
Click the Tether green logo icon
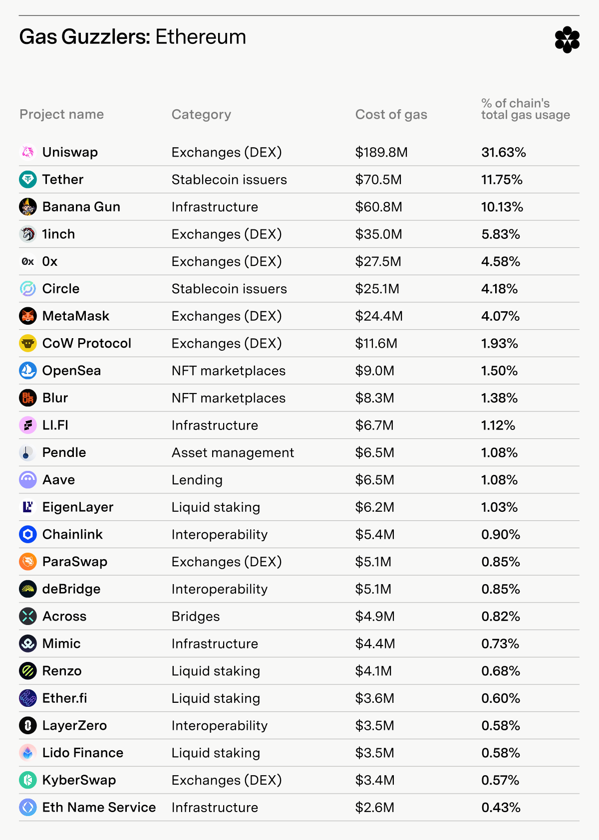[28, 180]
